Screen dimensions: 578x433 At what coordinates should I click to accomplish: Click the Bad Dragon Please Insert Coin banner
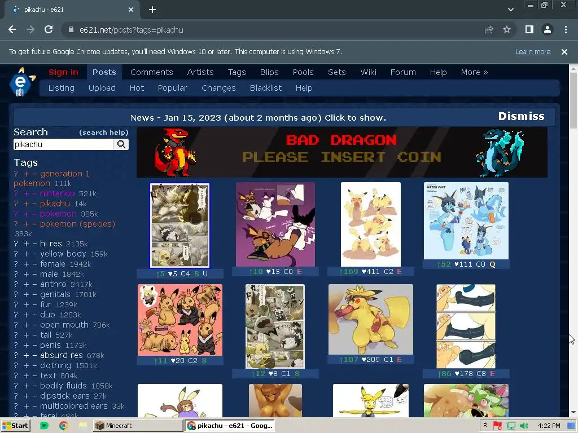(341, 152)
